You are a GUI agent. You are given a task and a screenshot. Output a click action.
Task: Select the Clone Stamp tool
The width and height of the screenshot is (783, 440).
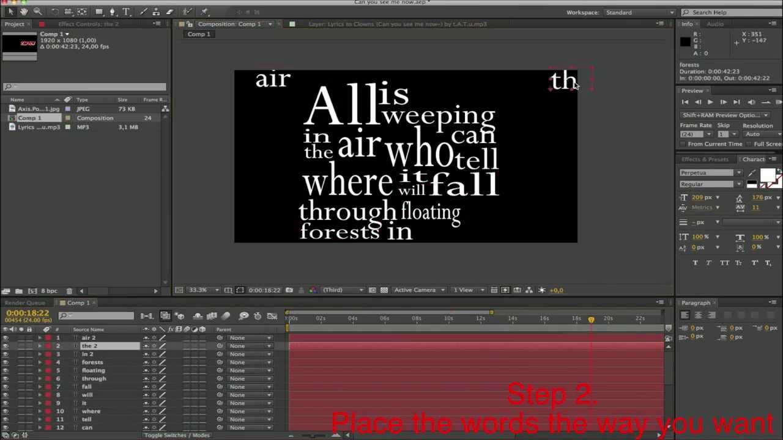point(156,12)
